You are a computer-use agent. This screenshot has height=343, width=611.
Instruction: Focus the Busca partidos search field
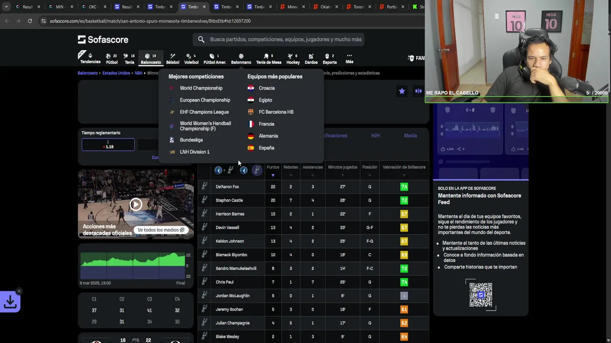(x=285, y=40)
